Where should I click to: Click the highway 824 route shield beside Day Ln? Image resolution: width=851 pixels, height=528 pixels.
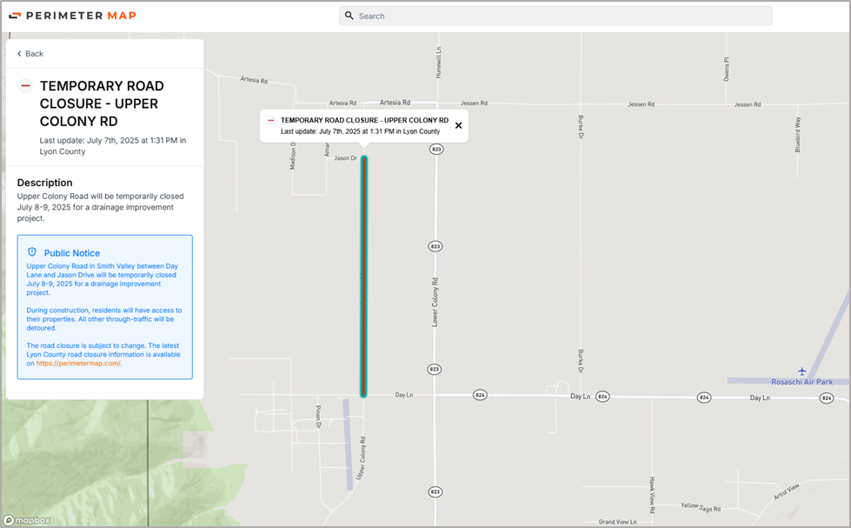(602, 396)
